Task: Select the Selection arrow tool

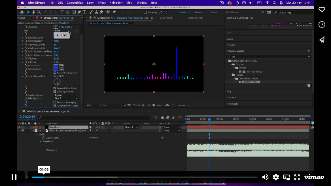Action: pos(28,12)
